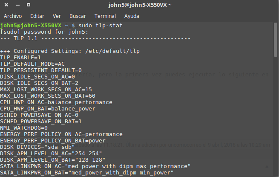Click the TLP_DEFAULT_MODE=AC line
This screenshot has height=177, width=279.
pyautogui.click(x=32, y=64)
